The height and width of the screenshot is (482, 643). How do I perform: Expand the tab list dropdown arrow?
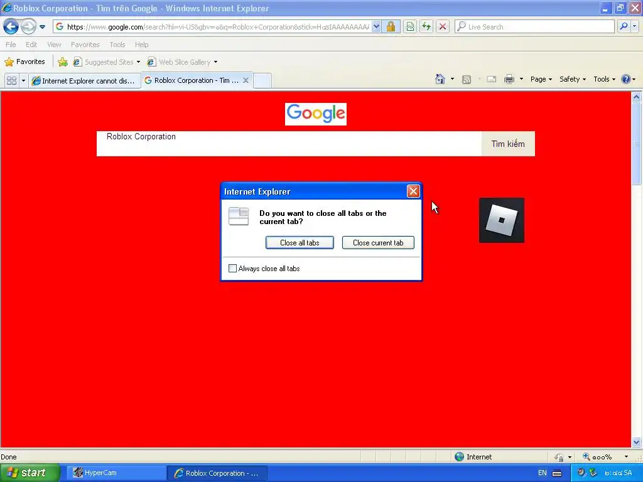tap(23, 81)
